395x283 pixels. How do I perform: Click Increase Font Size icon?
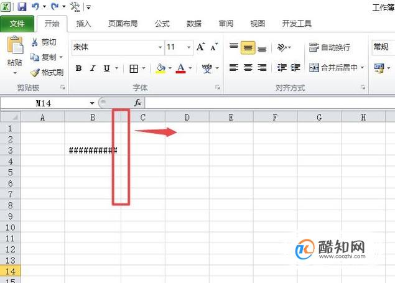tap(201, 47)
